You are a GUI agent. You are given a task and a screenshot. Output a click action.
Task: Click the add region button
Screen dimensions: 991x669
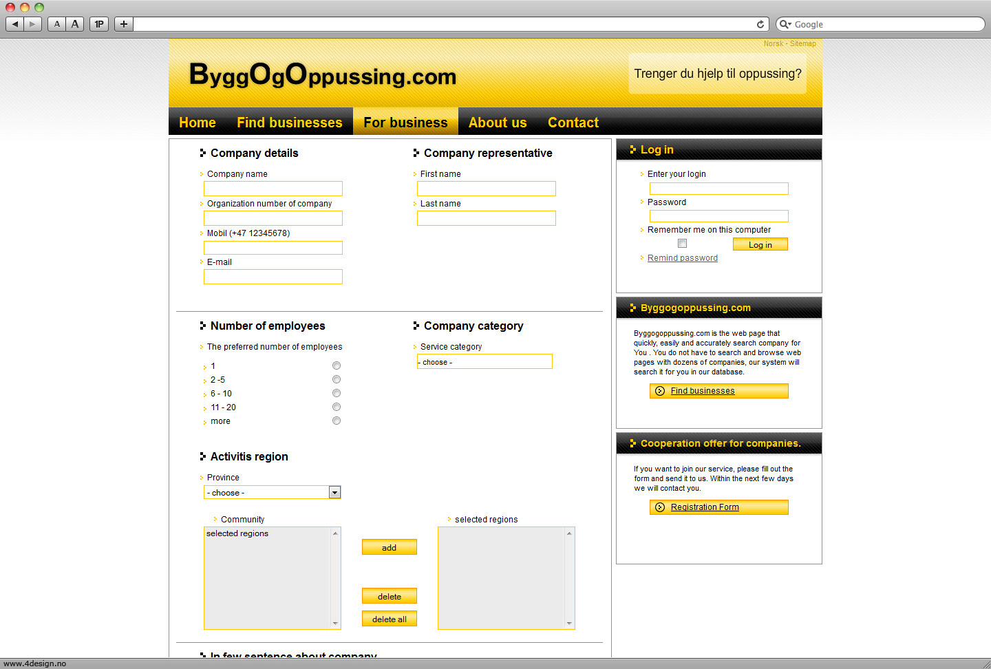tap(390, 547)
